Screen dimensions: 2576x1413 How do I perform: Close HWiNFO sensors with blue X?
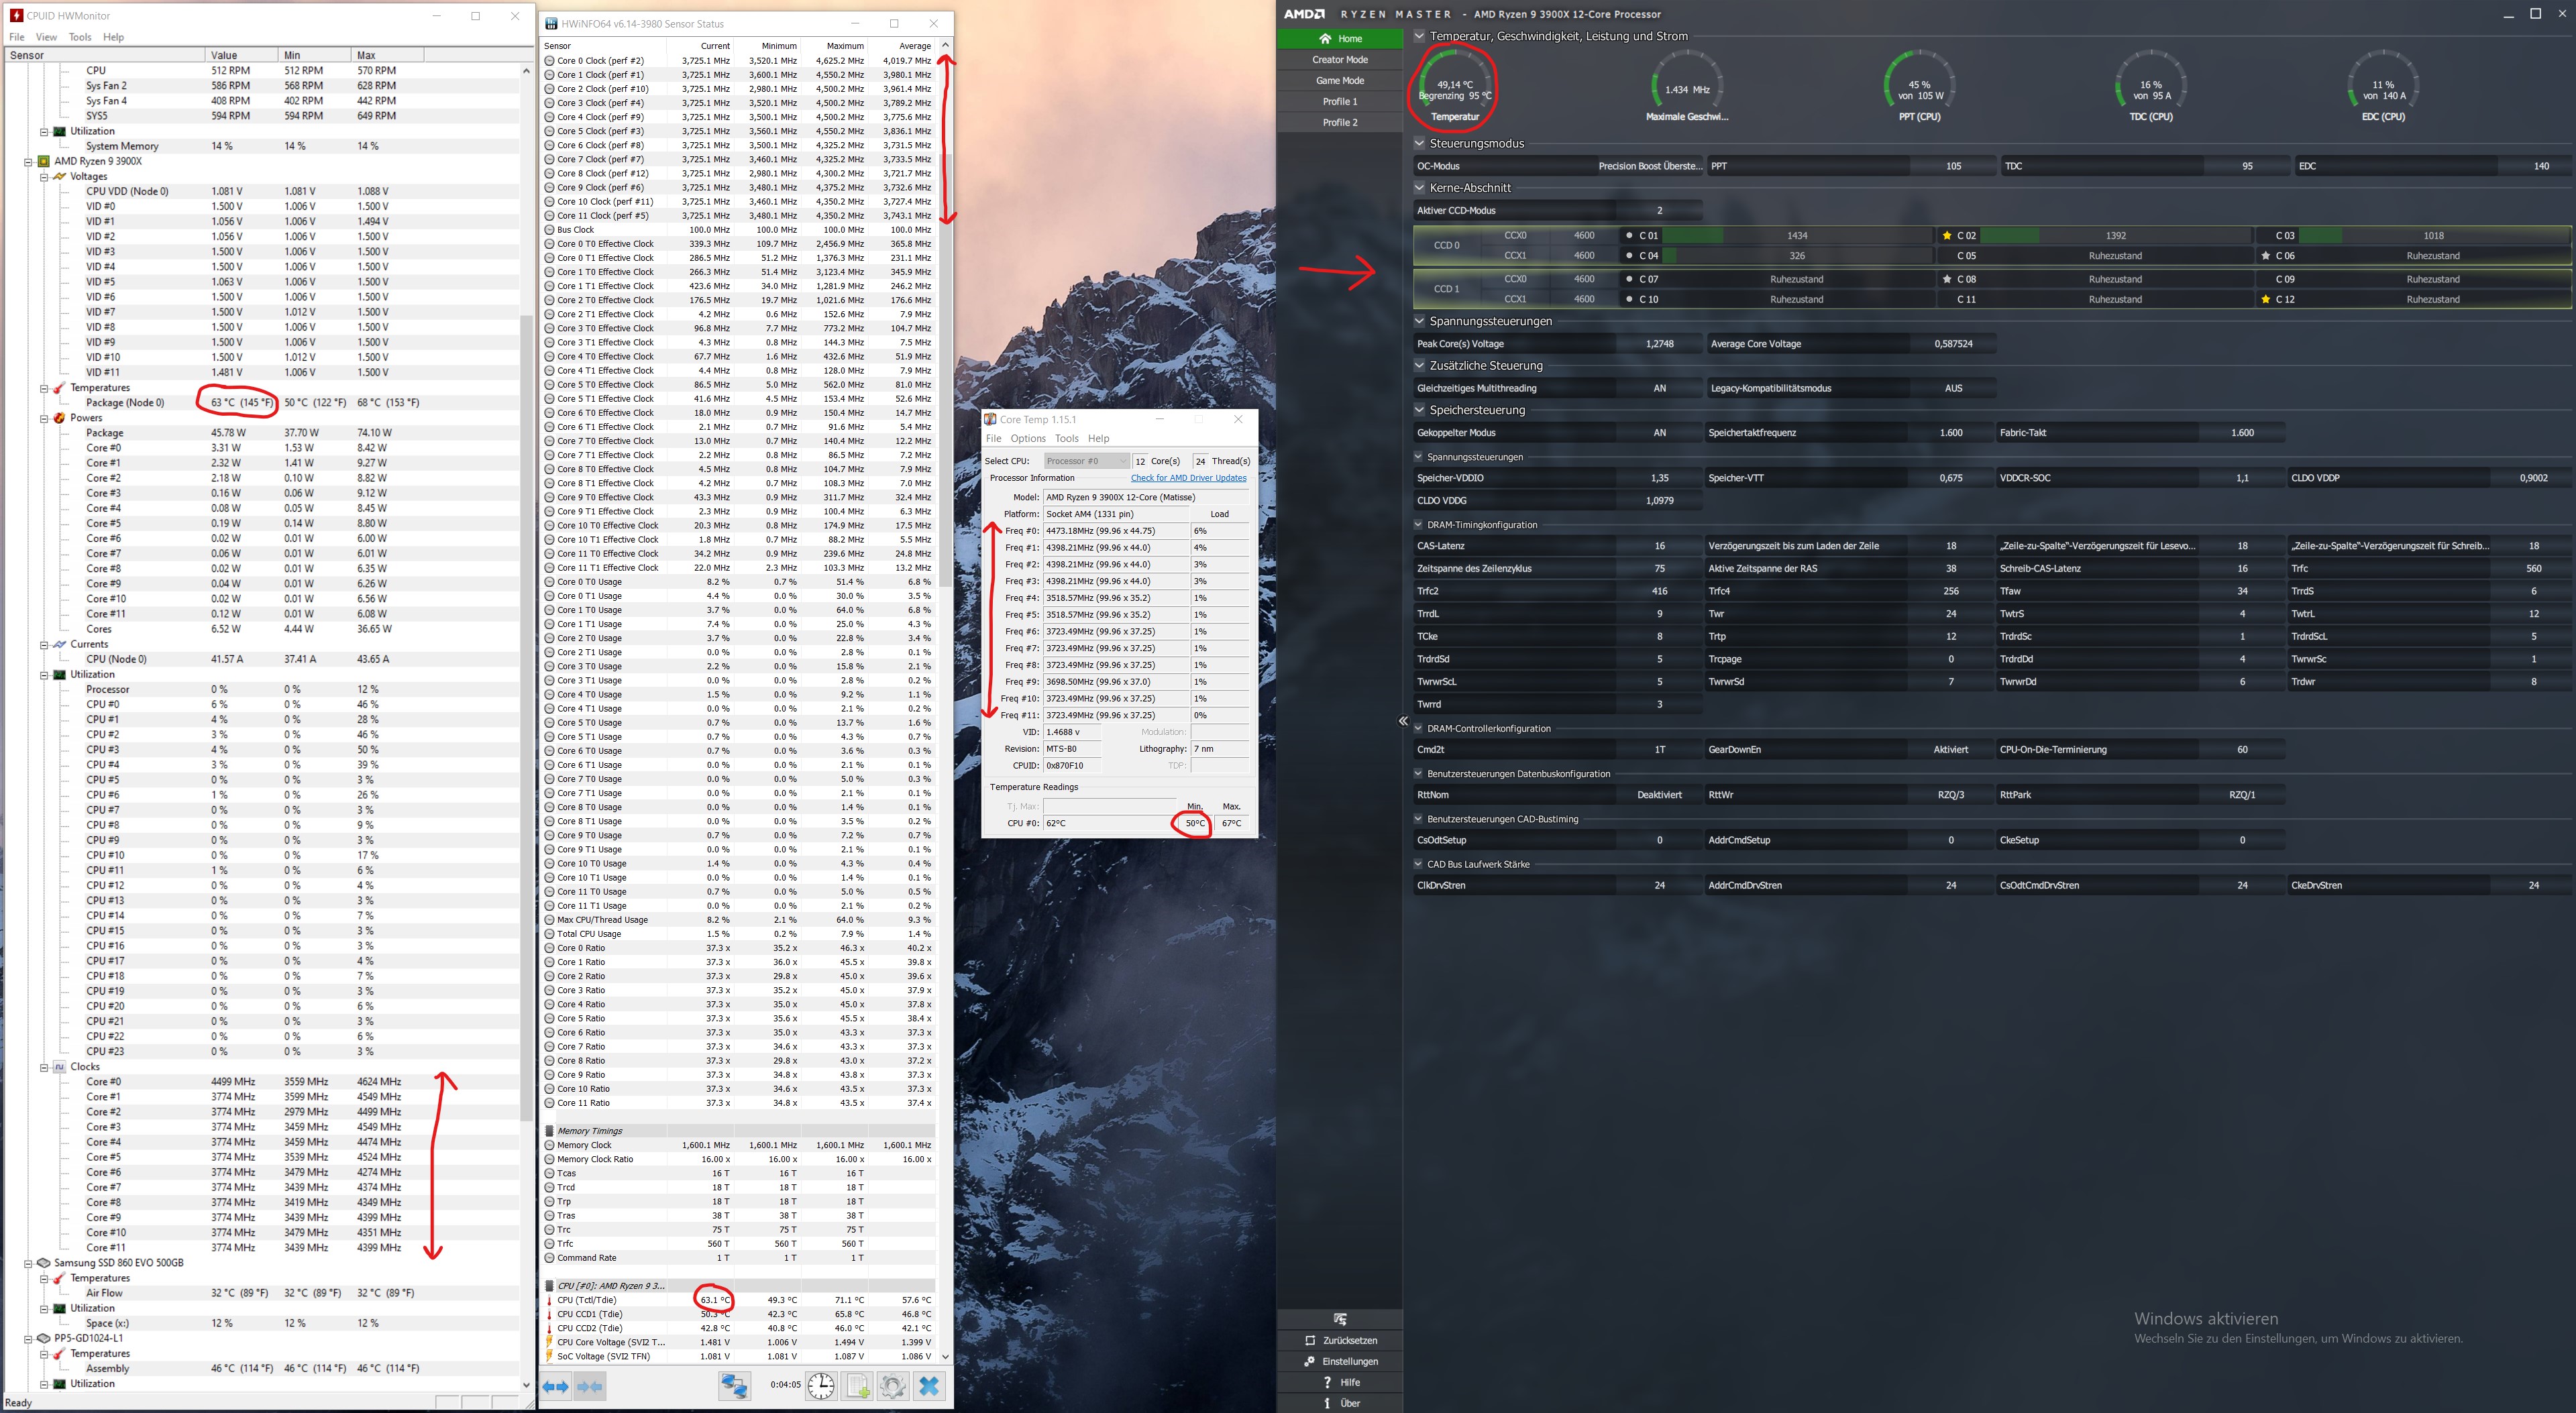pos(929,1386)
